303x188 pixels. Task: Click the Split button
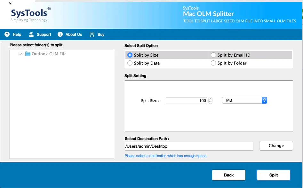pyautogui.click(x=274, y=175)
